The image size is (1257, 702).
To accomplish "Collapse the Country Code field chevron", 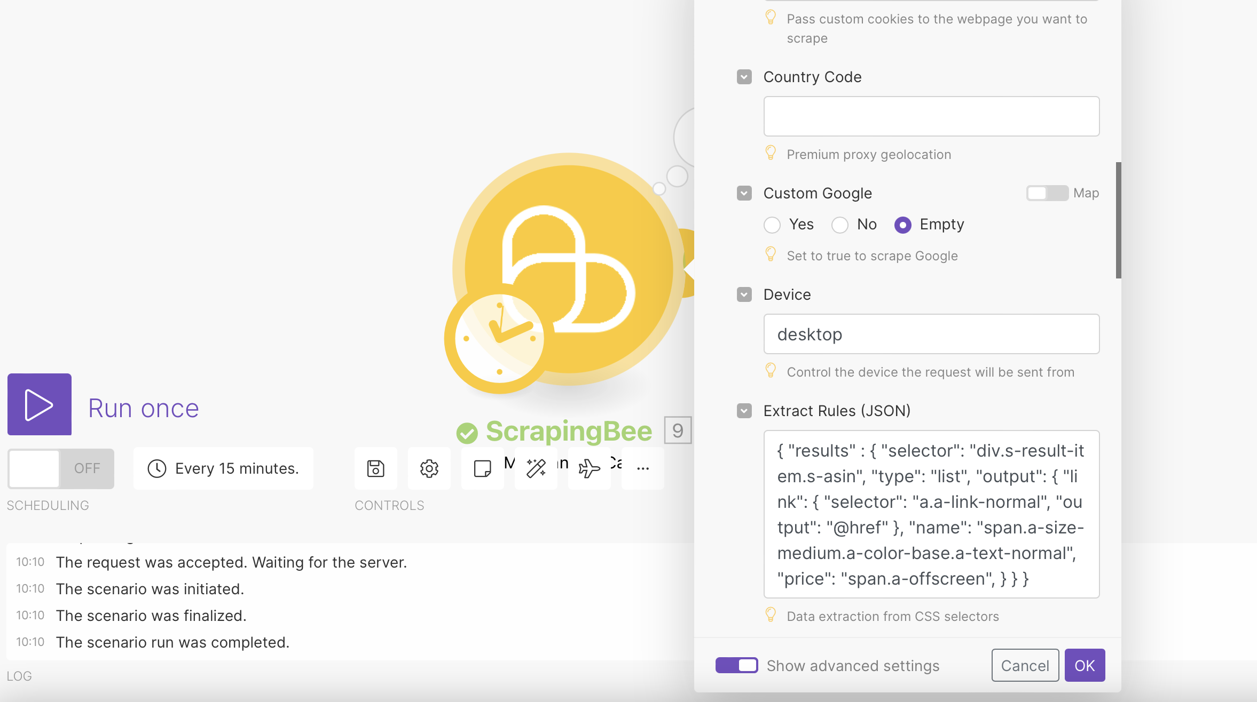I will pyautogui.click(x=744, y=77).
